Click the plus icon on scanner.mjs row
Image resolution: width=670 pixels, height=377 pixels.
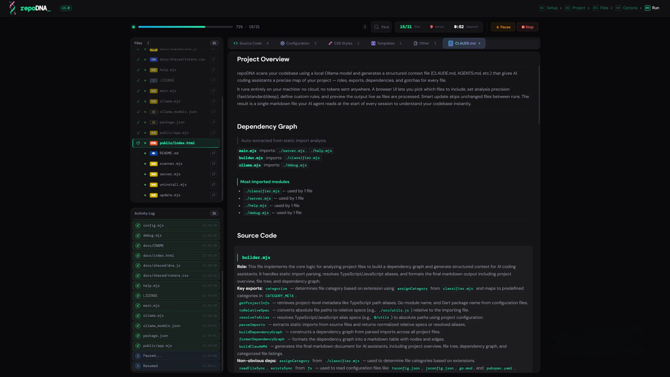point(145,164)
